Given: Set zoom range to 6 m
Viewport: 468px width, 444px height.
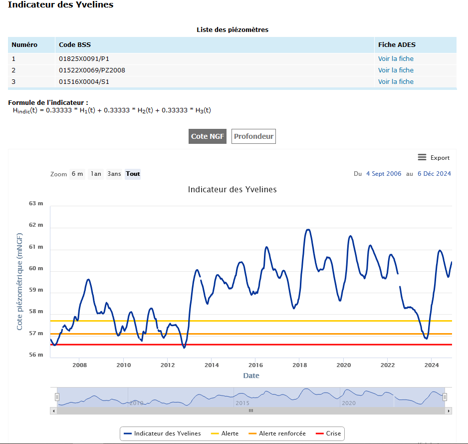Looking at the screenshot, I should click(77, 174).
